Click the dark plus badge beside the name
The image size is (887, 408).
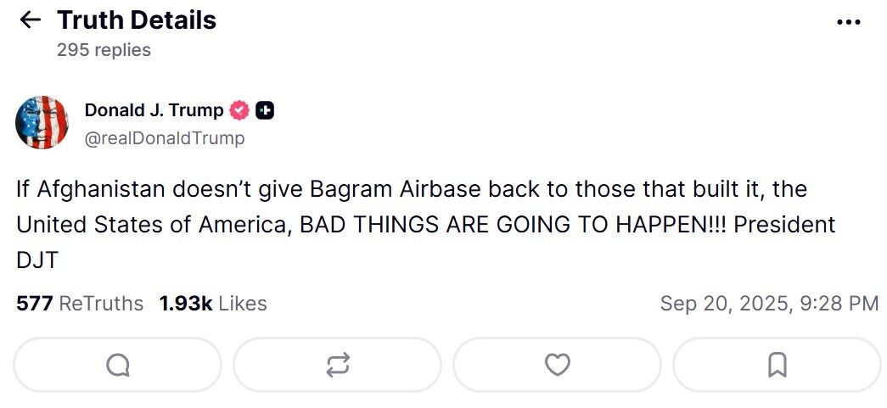click(x=265, y=110)
